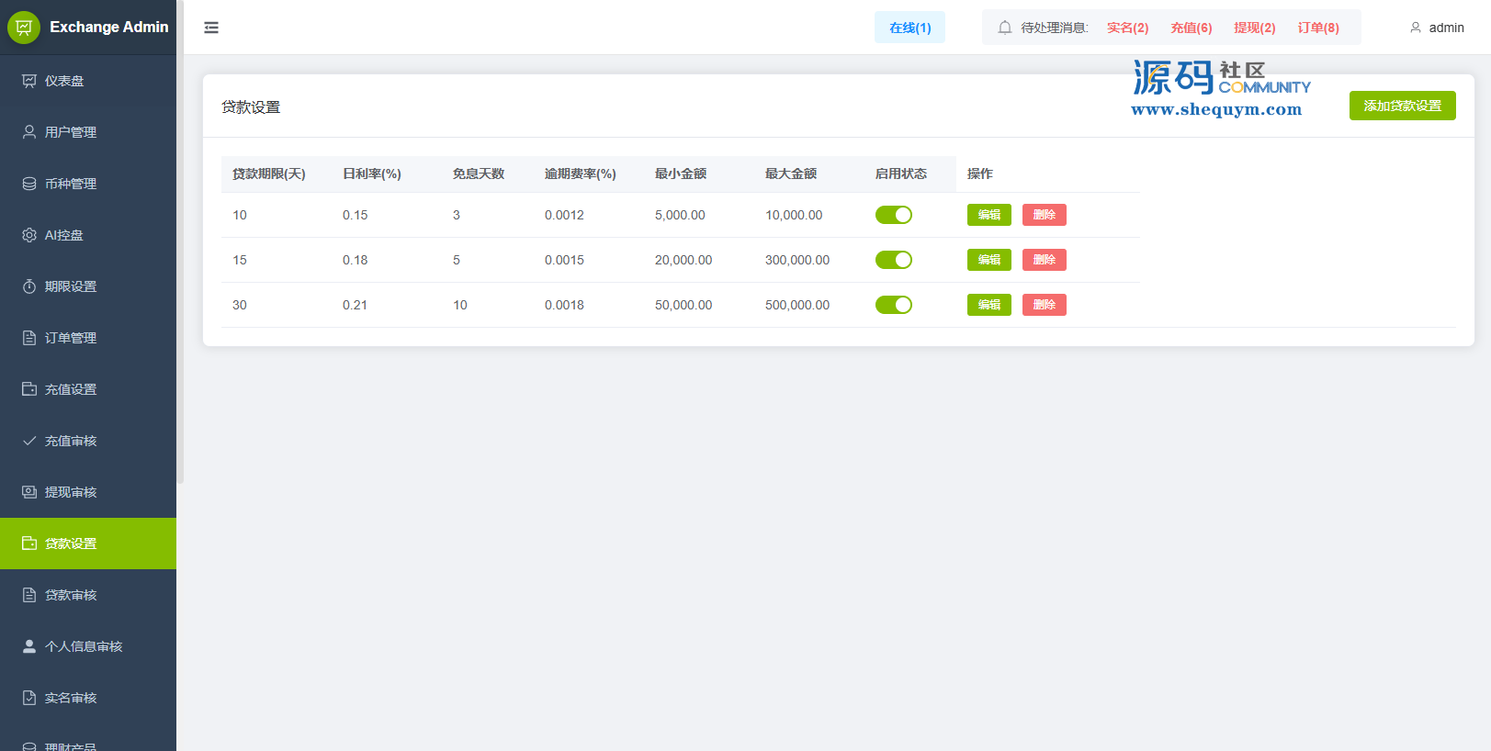Click the Exchange Admin logo icon
Image resolution: width=1491 pixels, height=751 pixels.
pyautogui.click(x=24, y=28)
